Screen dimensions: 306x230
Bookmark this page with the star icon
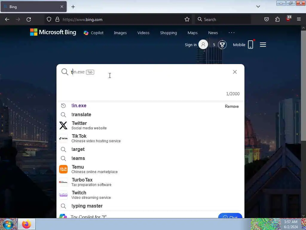click(x=187, y=19)
